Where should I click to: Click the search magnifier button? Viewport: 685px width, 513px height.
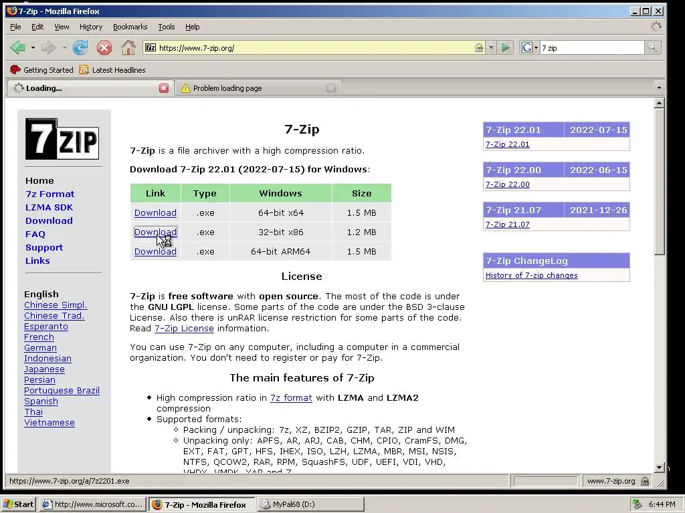(x=652, y=47)
